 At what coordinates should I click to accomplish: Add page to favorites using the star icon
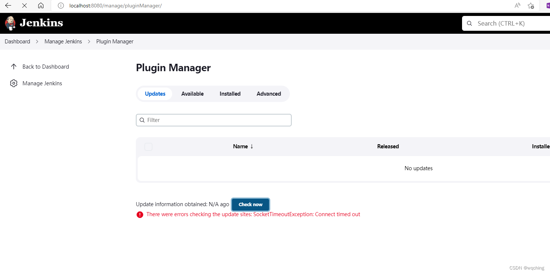[x=531, y=6]
